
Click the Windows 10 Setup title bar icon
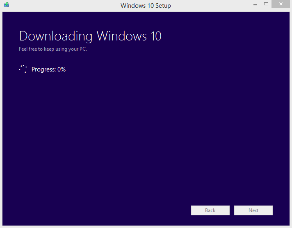pos(6,4)
